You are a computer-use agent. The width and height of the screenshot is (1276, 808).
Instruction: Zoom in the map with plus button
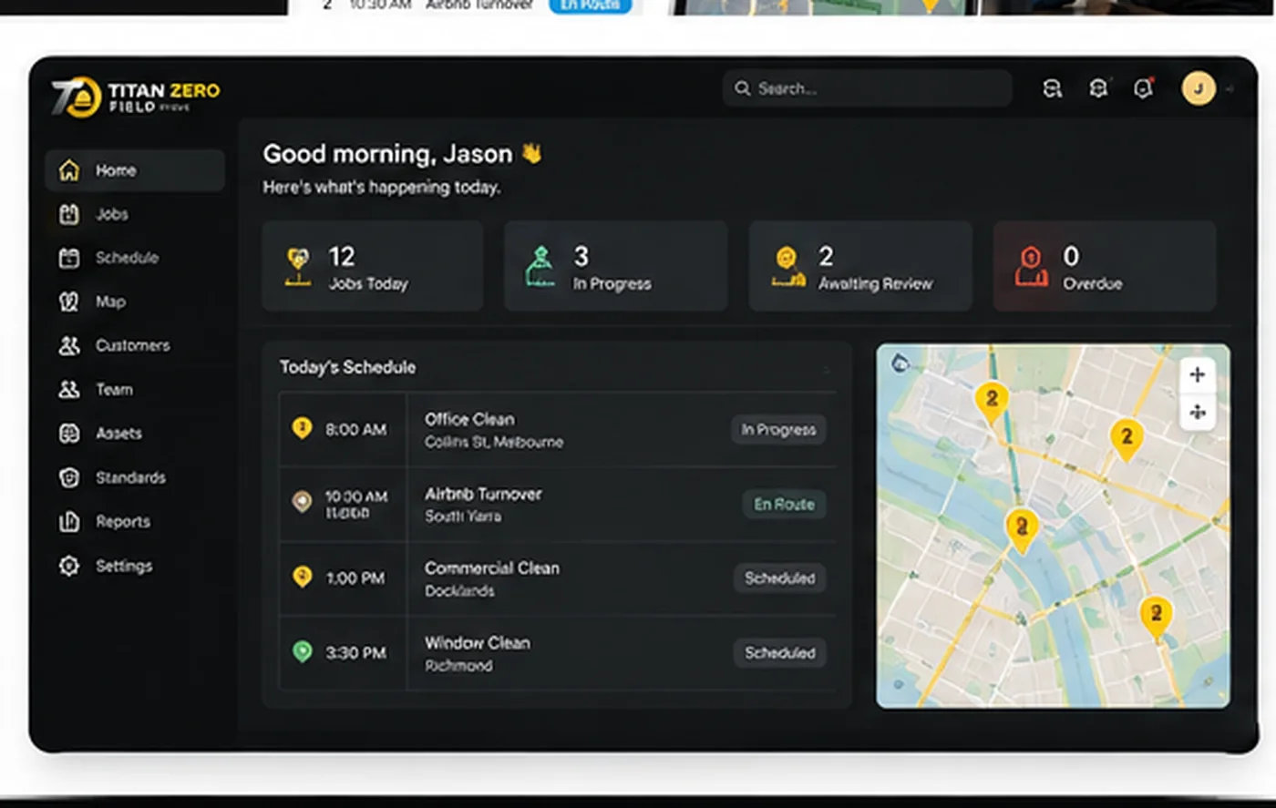[1198, 374]
